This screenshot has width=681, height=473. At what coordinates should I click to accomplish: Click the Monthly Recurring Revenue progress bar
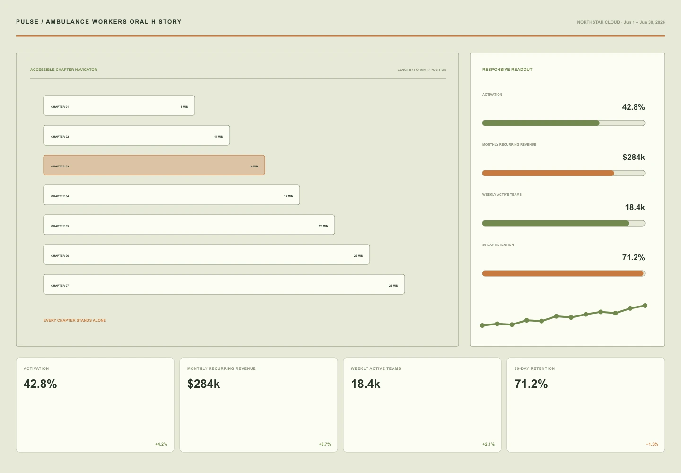coord(564,173)
